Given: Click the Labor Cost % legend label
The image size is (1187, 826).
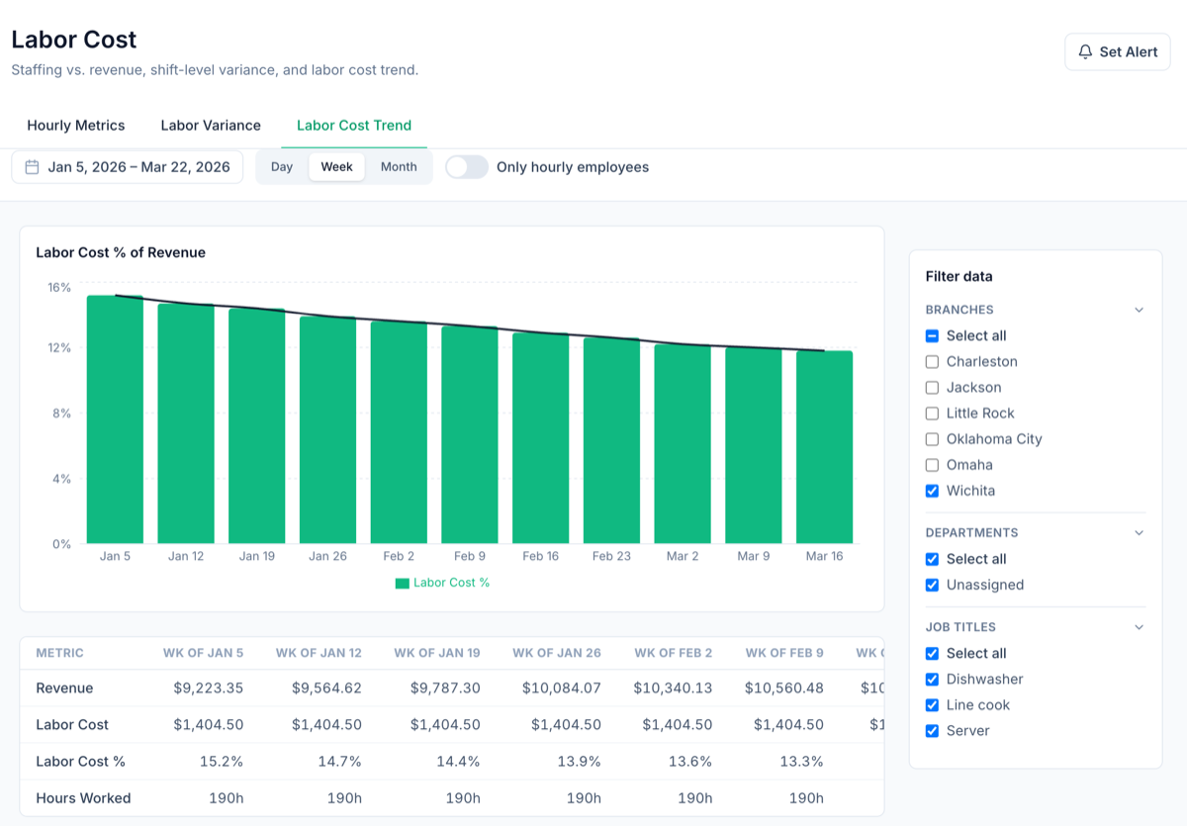Looking at the screenshot, I should point(451,583).
